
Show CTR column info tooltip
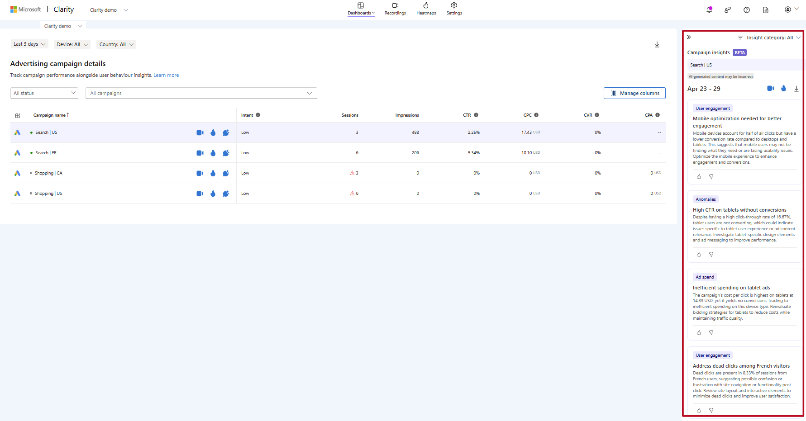pos(476,115)
